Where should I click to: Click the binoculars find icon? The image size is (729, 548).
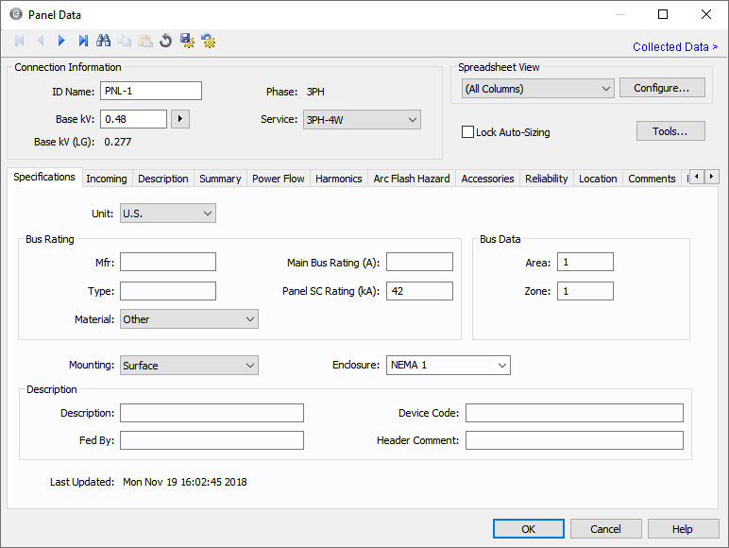click(104, 41)
